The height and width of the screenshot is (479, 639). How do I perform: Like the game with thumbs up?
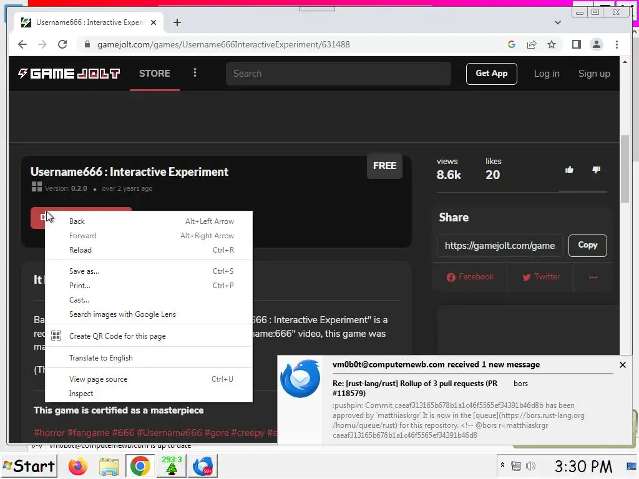click(x=569, y=170)
